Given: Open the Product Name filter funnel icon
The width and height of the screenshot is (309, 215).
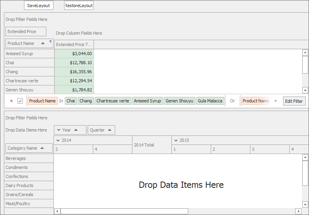Looking at the screenshot, I should tap(50, 42).
